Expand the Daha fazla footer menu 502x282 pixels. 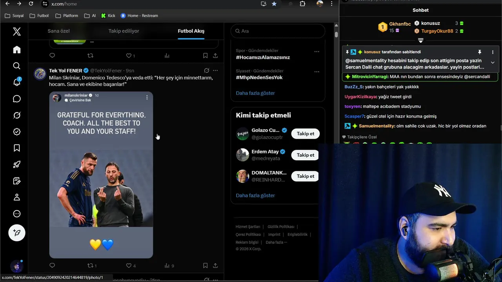click(276, 242)
